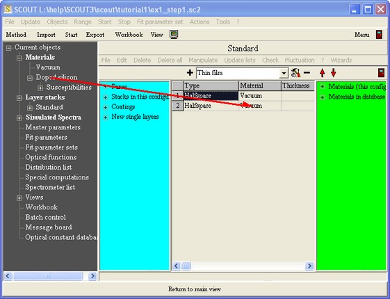Click the monitor icon next to View
390x299 pixels.
pos(174,34)
